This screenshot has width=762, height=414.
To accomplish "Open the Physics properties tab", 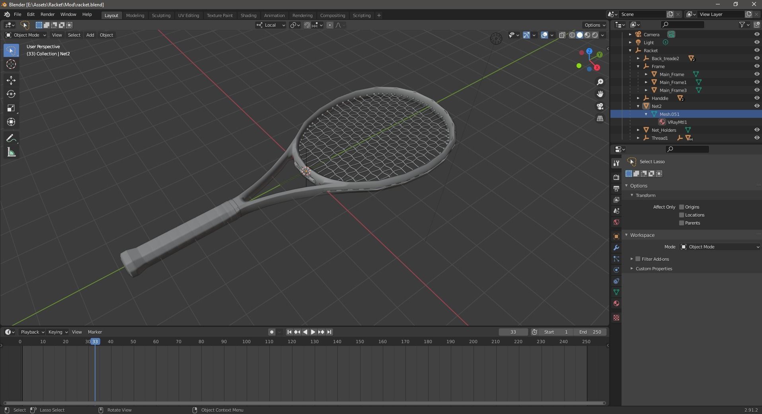I will pos(616,270).
